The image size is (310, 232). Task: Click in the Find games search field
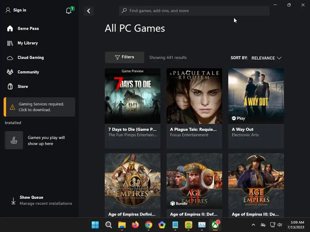[194, 11]
